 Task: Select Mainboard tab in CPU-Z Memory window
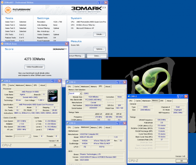[146, 101]
